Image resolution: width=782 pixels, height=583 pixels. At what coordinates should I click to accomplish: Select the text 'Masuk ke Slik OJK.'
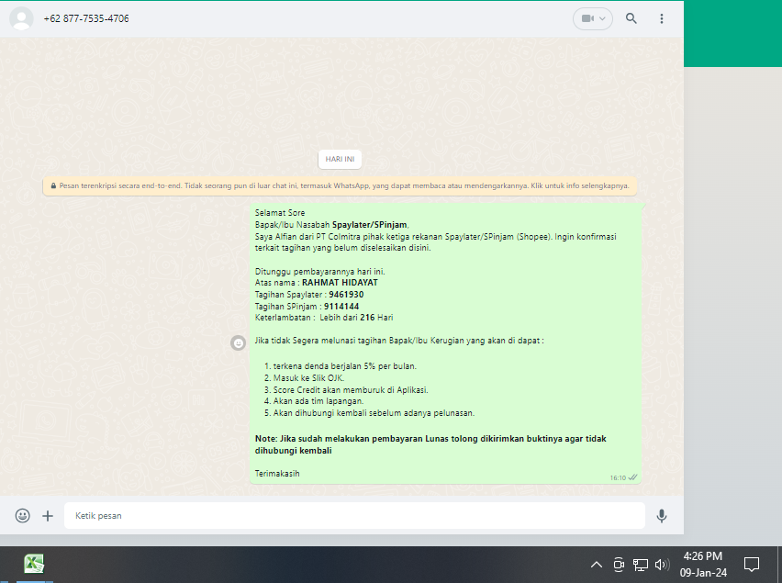pos(308,378)
